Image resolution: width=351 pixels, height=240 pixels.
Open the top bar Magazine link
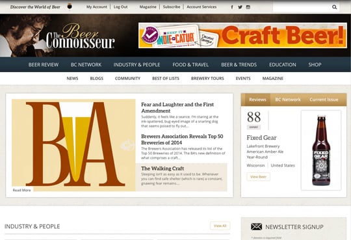(x=148, y=7)
